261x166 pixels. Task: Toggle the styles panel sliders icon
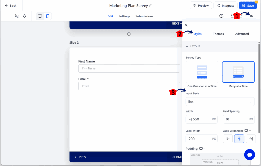(252, 16)
